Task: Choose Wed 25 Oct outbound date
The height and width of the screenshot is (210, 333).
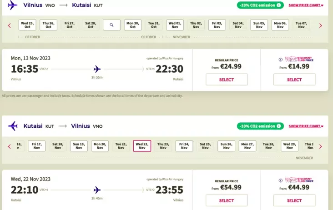Action: pyautogui.click(x=27, y=25)
